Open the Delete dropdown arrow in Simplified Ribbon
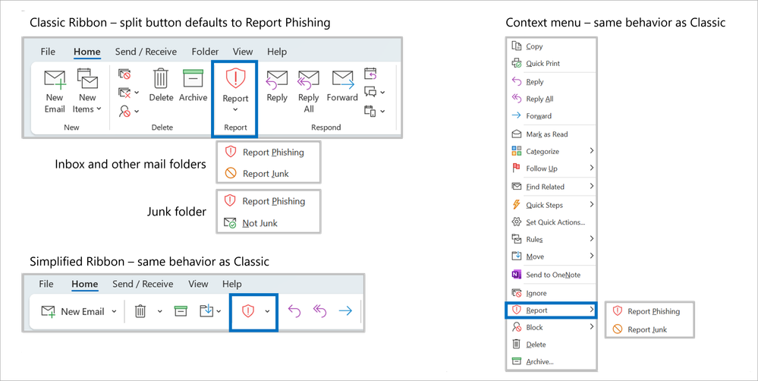Screen dimensions: 758x381 [159, 311]
